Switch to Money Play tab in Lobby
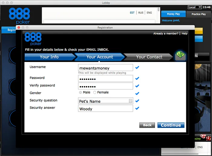The width and height of the screenshot is (212, 156). 173,14
